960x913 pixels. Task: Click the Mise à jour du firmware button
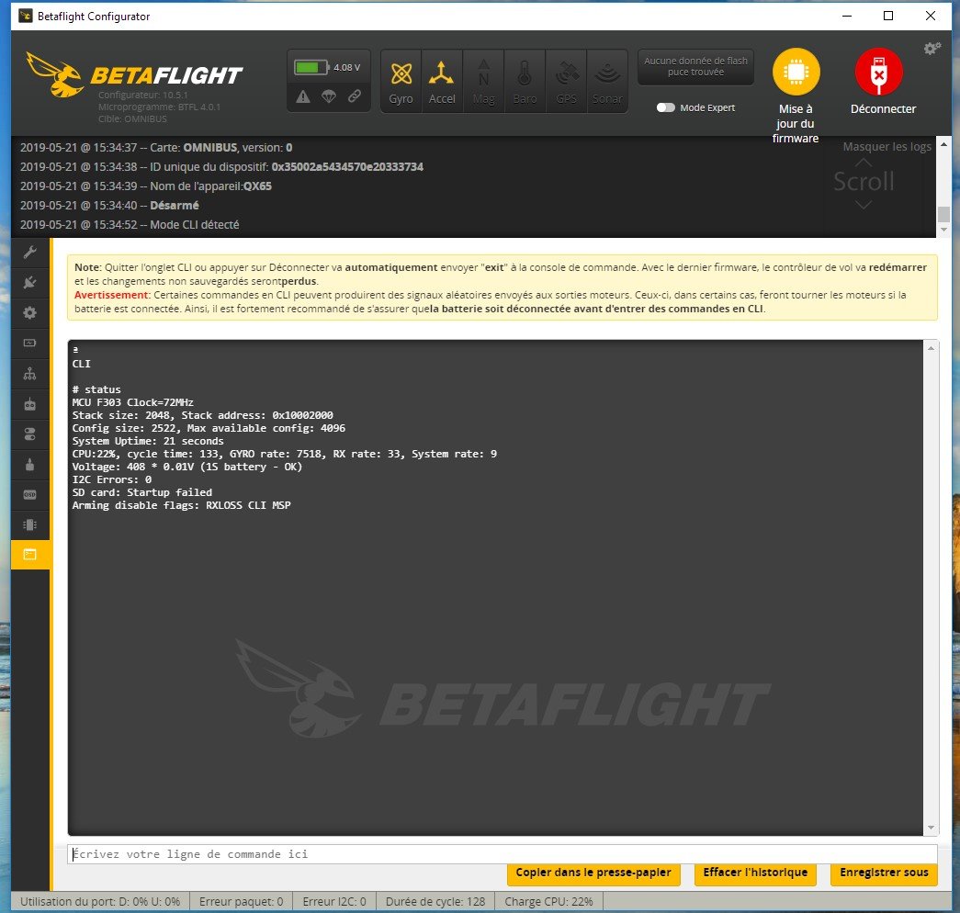[796, 96]
